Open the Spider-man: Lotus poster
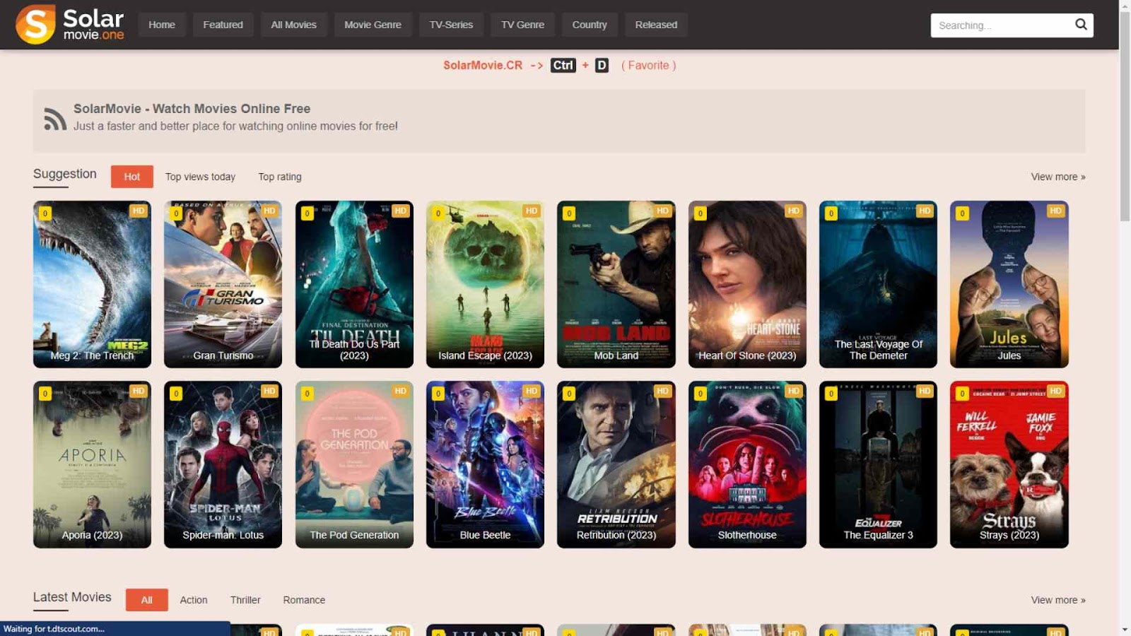1131x636 pixels. (x=223, y=464)
